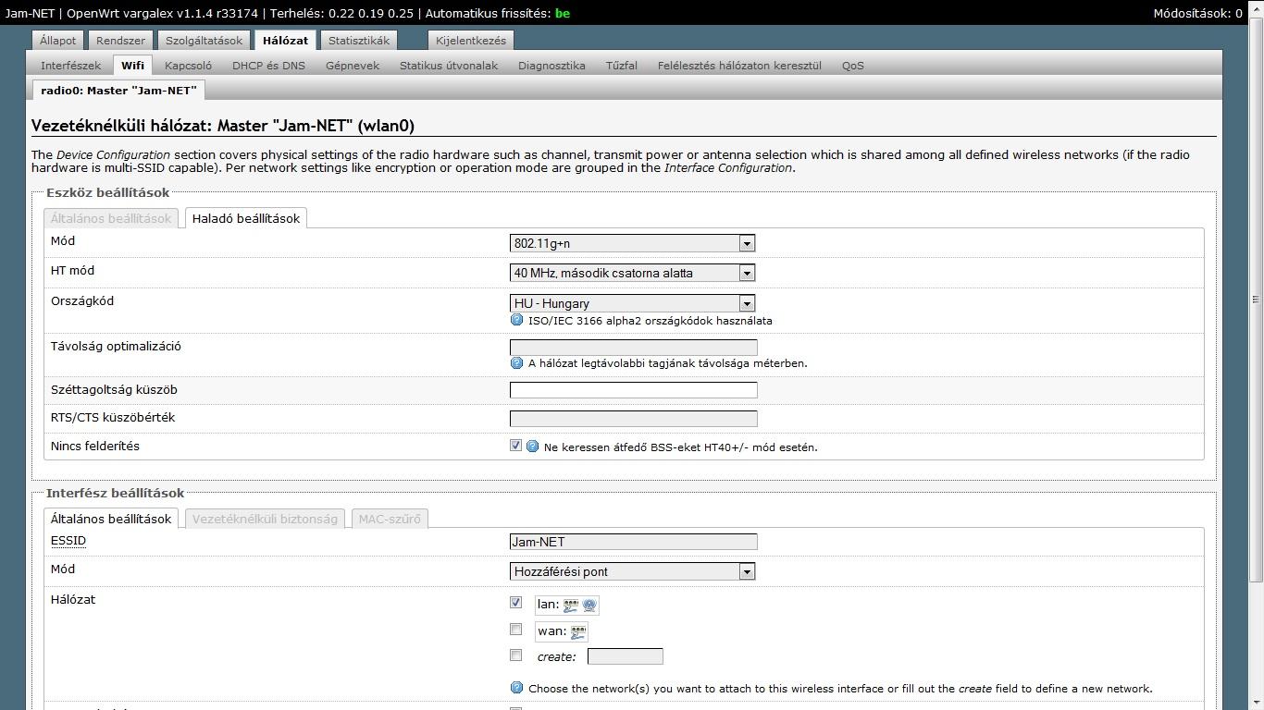Screen dimensions: 1264x710
Task: Select the 'Haladó beállítások' tab
Action: coord(246,219)
